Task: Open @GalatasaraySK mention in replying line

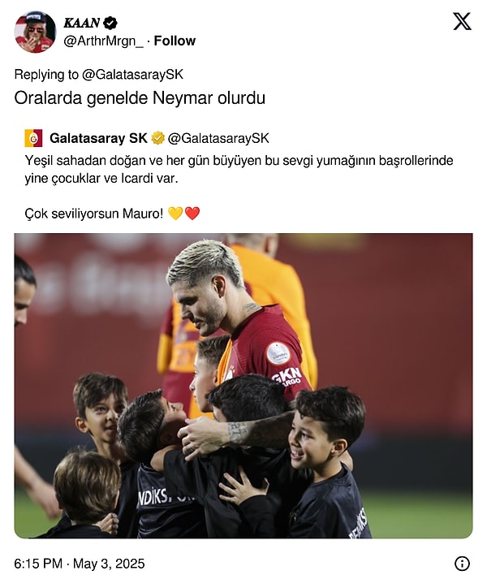Action: click(132, 75)
